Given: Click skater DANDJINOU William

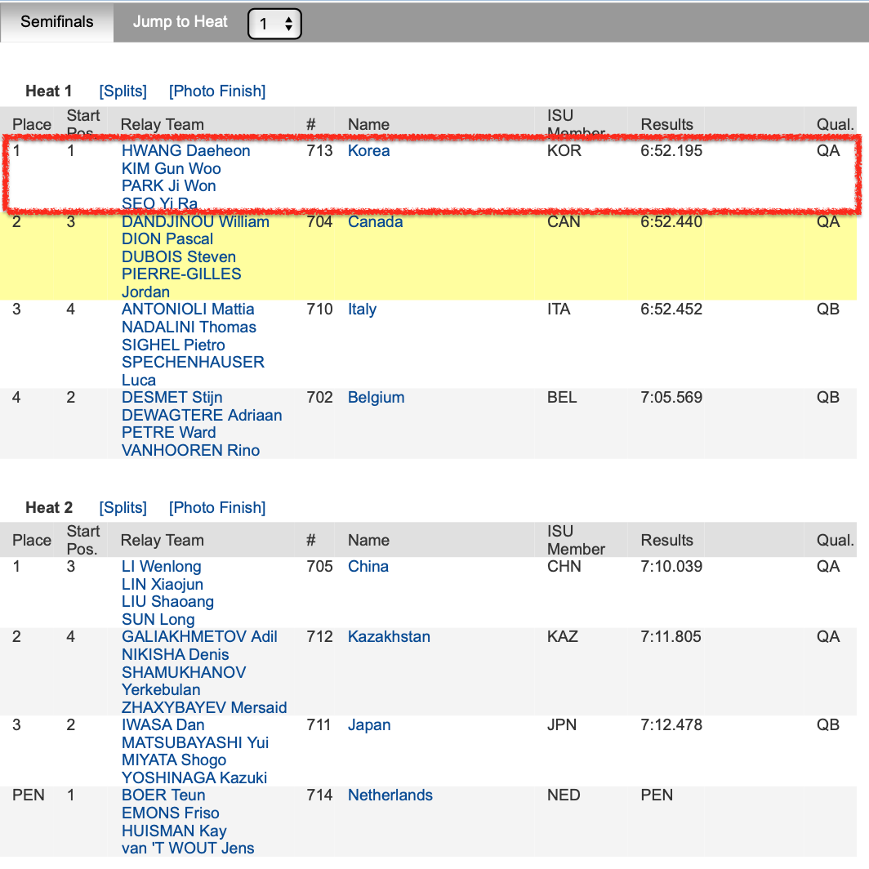Looking at the screenshot, I should [x=195, y=221].
